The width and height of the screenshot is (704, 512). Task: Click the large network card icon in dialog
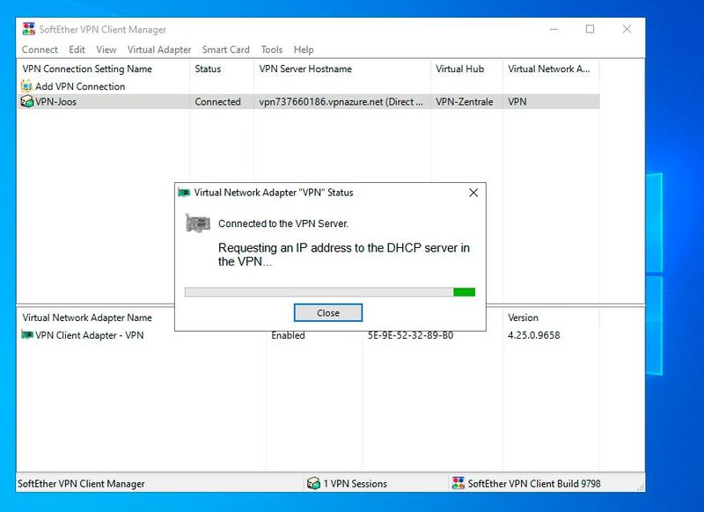[198, 223]
